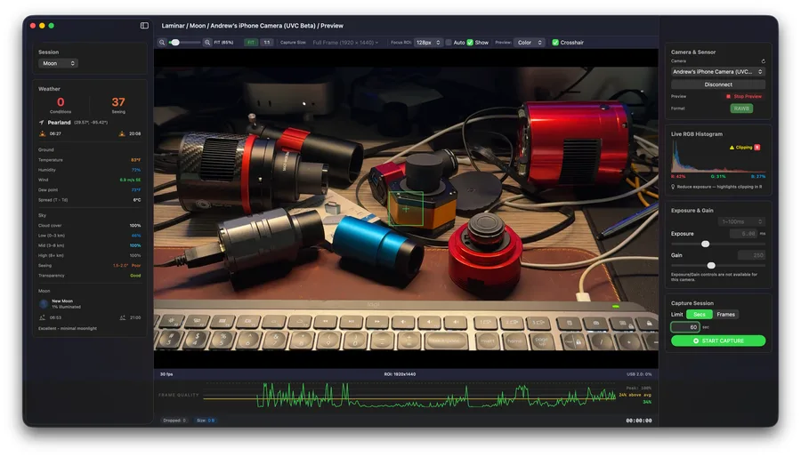
Task: Click the lightbulb hint icon under histogram
Action: pyautogui.click(x=673, y=187)
